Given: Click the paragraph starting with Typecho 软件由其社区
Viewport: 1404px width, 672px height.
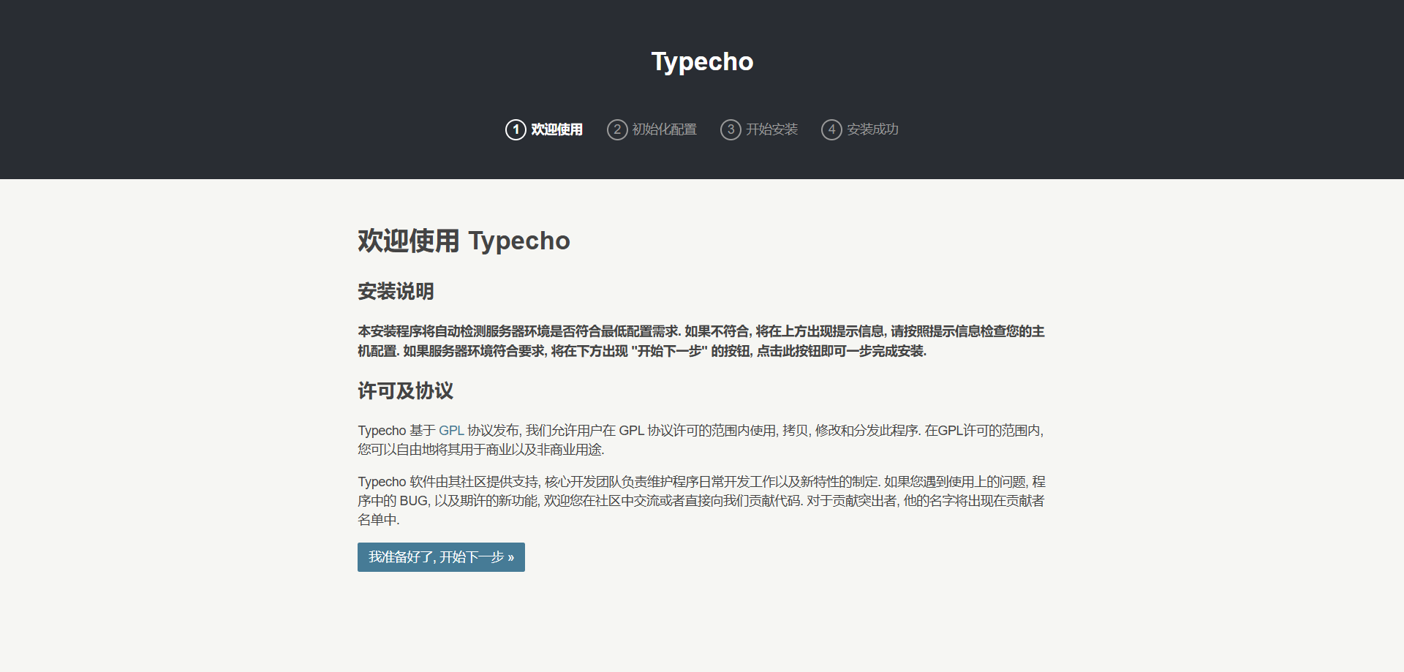Looking at the screenshot, I should (x=701, y=501).
